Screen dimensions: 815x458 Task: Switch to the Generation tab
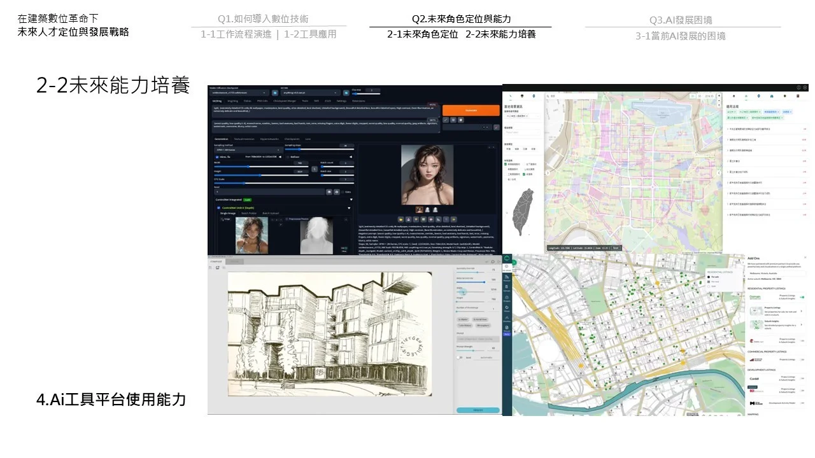221,138
